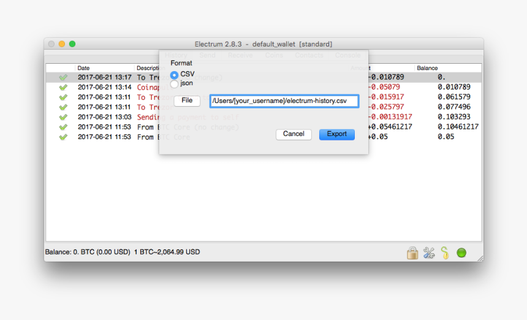
Task: Click the File button
Action: click(187, 101)
